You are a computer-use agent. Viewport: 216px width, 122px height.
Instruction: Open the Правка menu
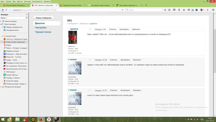[9, 1]
